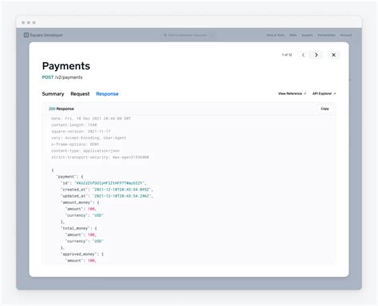Click the "1 of 12" counter
Screen dimensions: 378x306
[287, 55]
